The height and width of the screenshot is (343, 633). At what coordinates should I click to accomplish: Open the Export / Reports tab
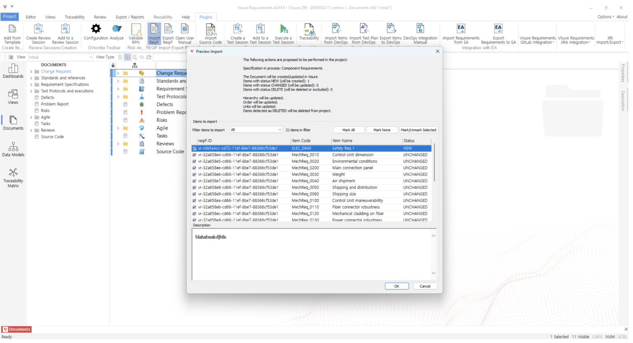[130, 17]
